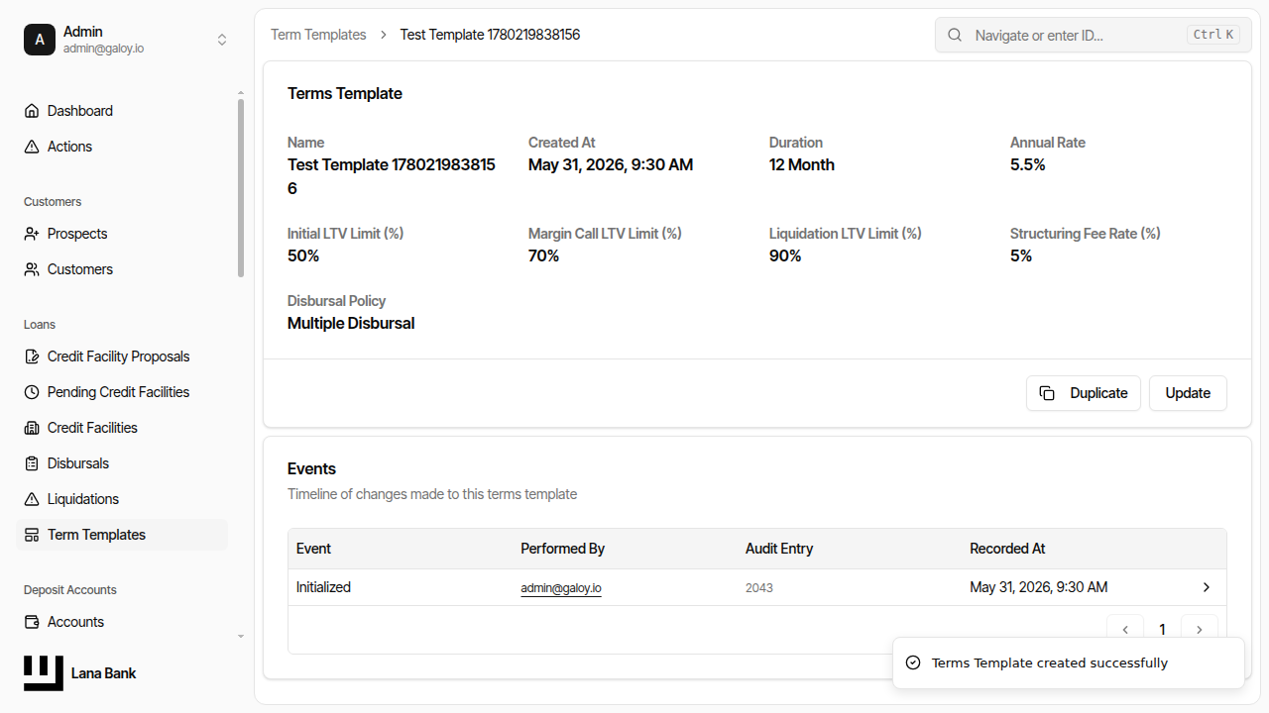Click the success checkmark icon in the toast

click(x=914, y=663)
